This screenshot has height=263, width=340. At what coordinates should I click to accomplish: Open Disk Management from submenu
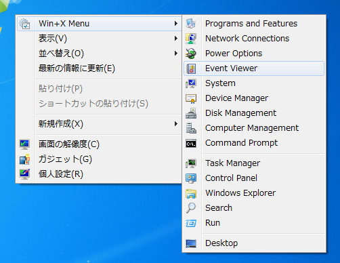click(x=254, y=113)
